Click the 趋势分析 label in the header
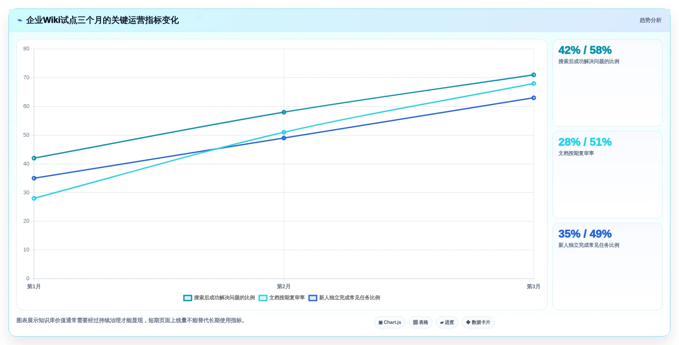Screen dimensions: 679x345 (650, 20)
